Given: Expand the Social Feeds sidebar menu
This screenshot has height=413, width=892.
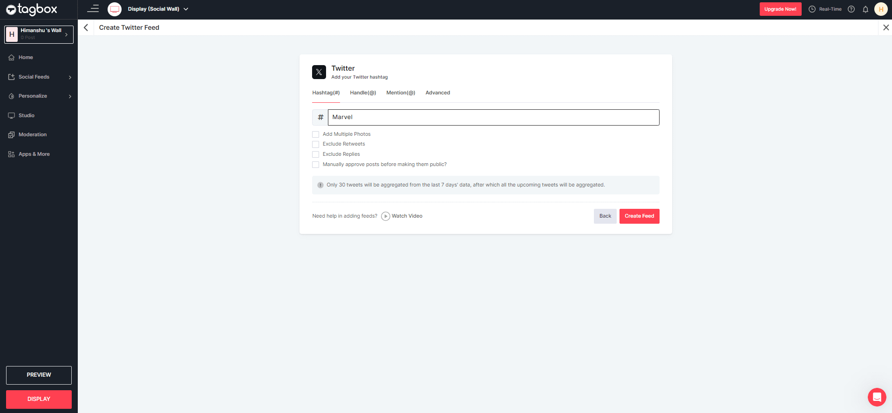Looking at the screenshot, I should point(39,77).
